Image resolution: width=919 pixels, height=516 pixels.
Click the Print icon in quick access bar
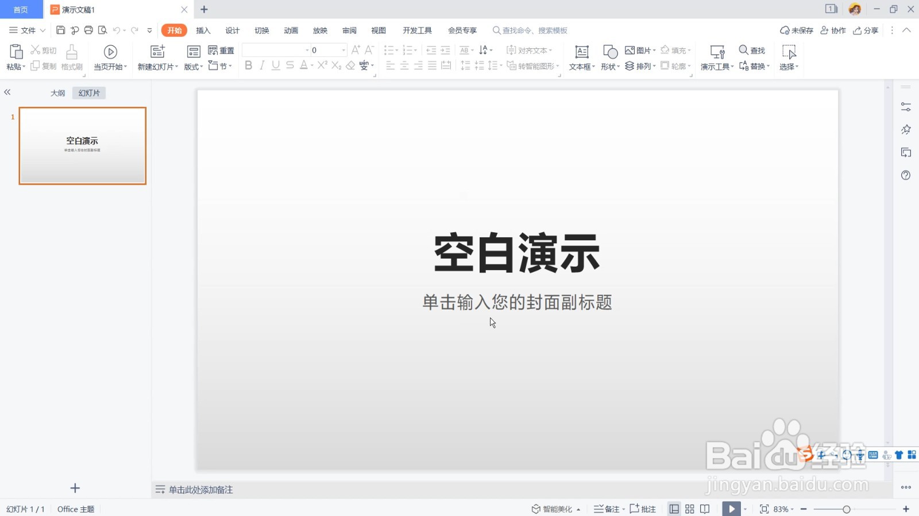(88, 30)
